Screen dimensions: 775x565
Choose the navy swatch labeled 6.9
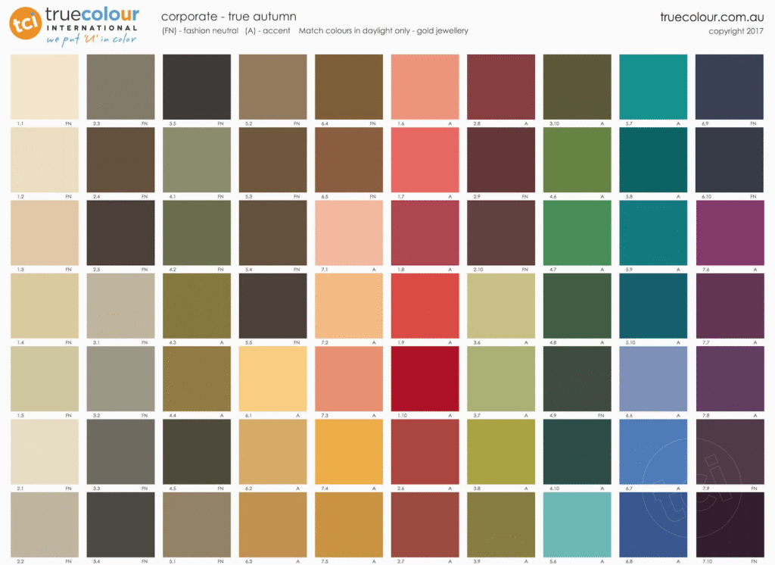tap(730, 86)
